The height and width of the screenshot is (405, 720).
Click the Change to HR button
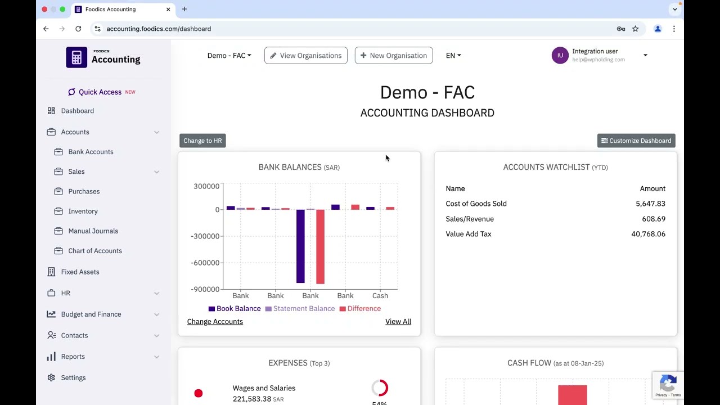click(x=202, y=141)
